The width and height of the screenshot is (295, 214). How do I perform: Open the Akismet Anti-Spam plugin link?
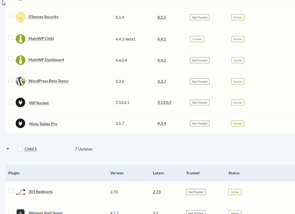[x=45, y=213]
